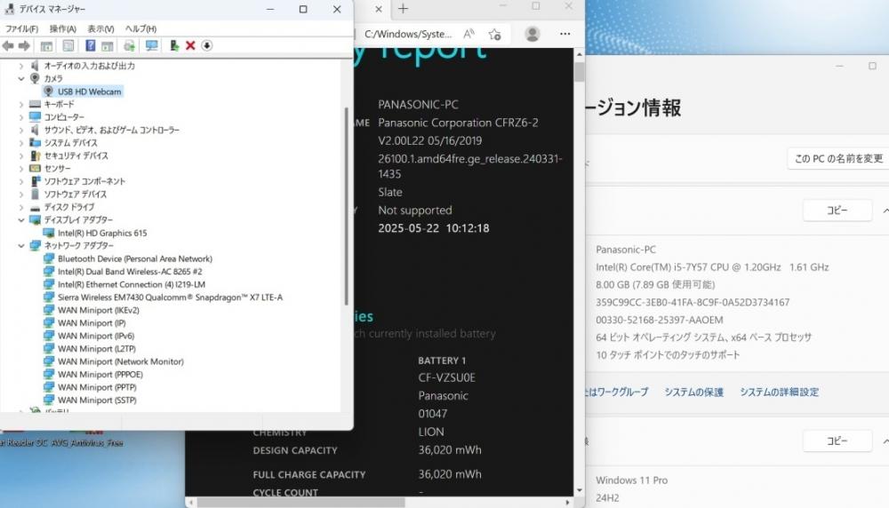Click the scroll down arrow in battery report

tap(579, 490)
